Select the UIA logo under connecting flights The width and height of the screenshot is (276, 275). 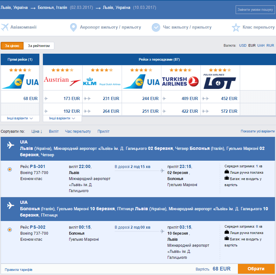tap(141, 81)
